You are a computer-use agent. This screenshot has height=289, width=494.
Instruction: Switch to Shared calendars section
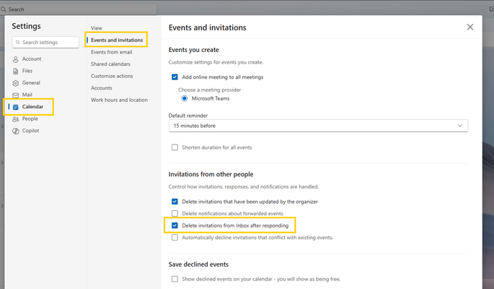tap(110, 64)
